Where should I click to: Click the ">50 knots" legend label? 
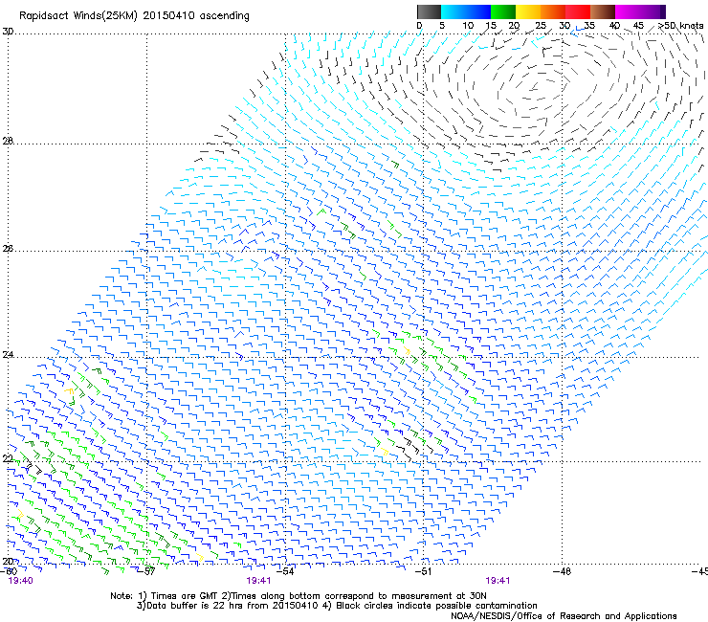pos(681,26)
